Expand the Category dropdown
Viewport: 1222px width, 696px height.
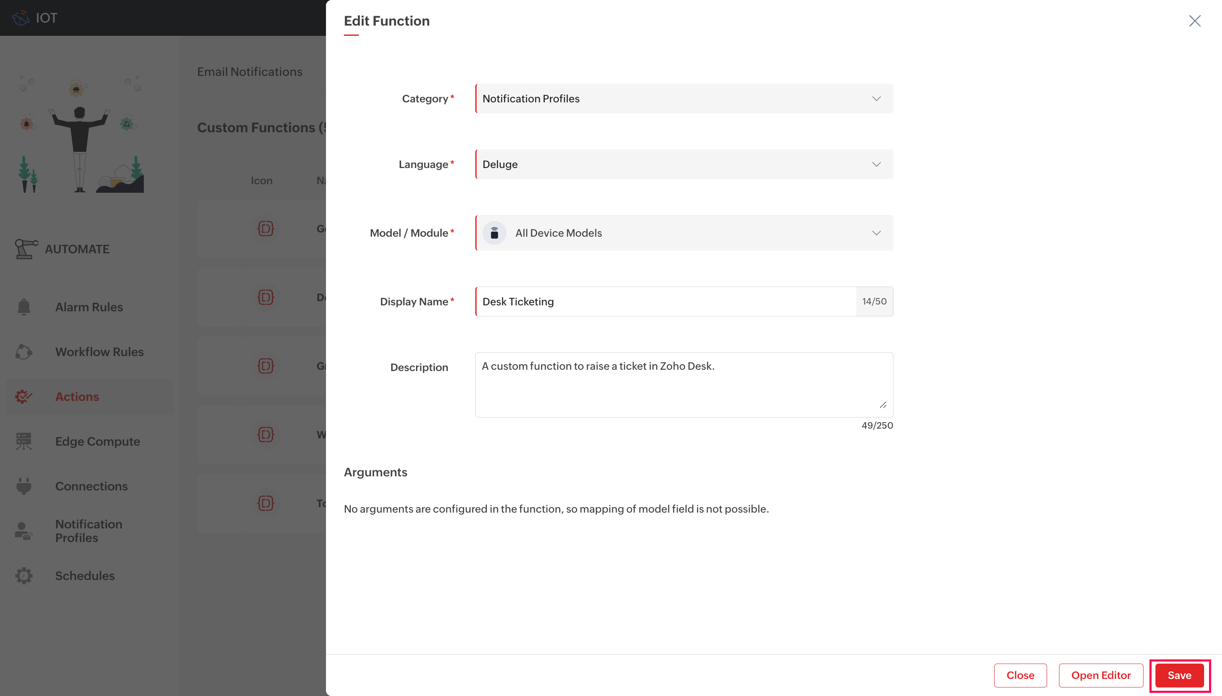684,99
